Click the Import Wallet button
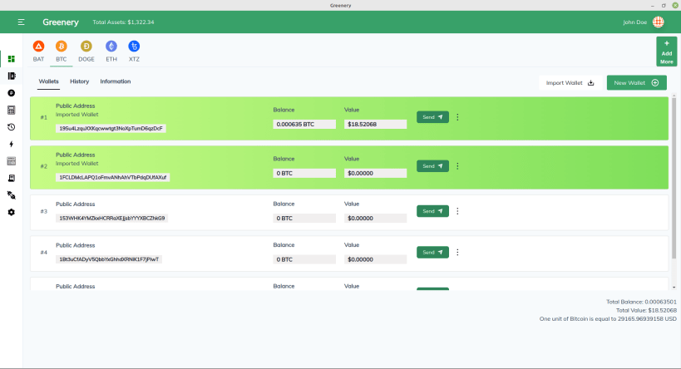Image resolution: width=681 pixels, height=369 pixels. coord(570,83)
